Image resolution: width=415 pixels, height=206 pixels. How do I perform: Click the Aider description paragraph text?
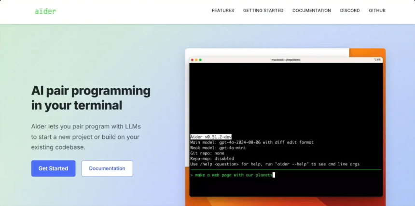pos(86,137)
